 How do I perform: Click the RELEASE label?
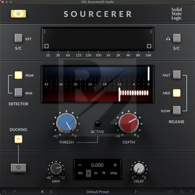click(x=176, y=122)
